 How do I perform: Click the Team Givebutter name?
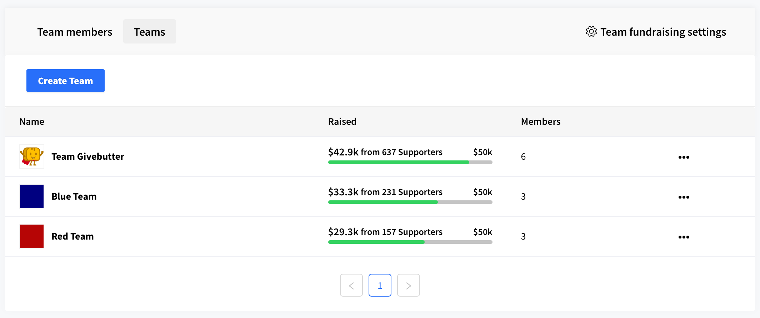coord(88,157)
